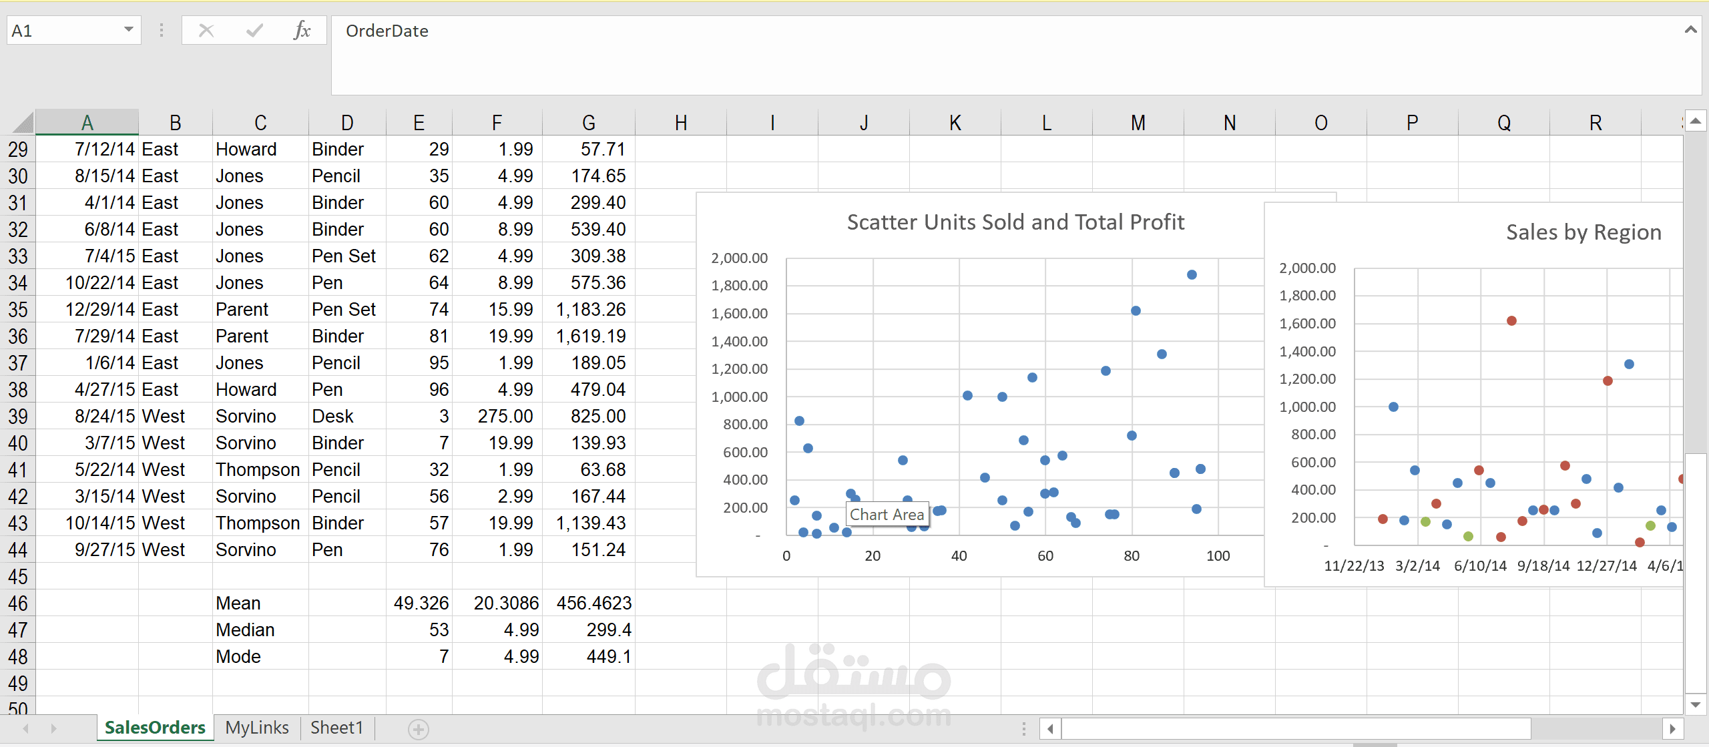Image resolution: width=1709 pixels, height=747 pixels.
Task: Open the Name Box dropdown arrow
Action: point(129,30)
